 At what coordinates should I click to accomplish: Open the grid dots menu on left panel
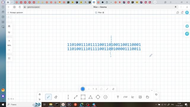(x=9, y=58)
